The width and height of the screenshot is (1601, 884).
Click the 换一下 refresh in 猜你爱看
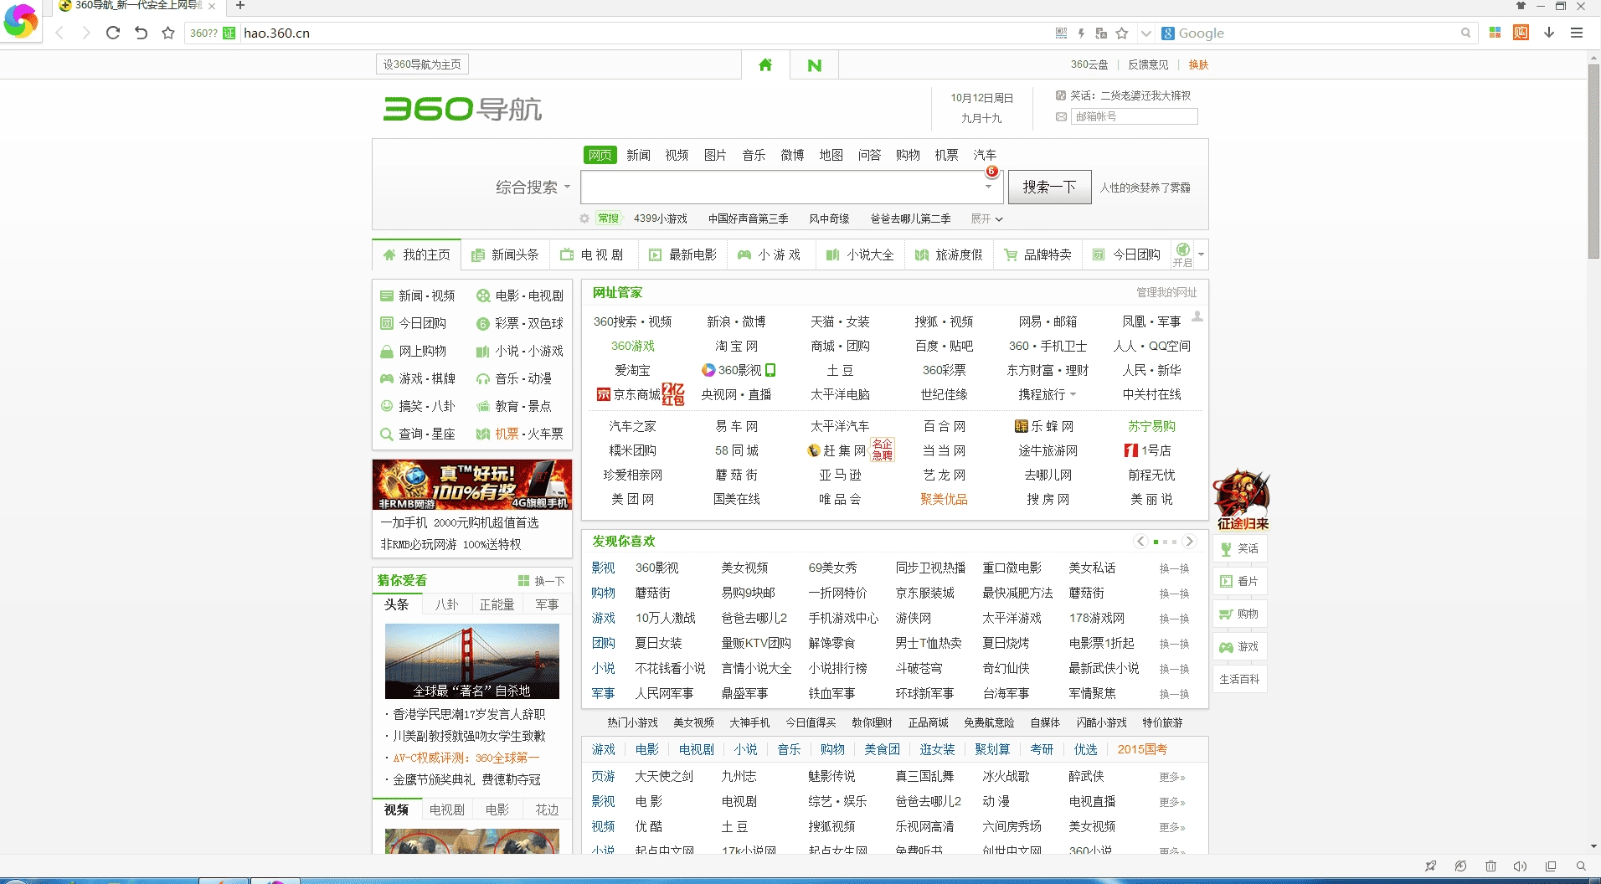pos(541,581)
